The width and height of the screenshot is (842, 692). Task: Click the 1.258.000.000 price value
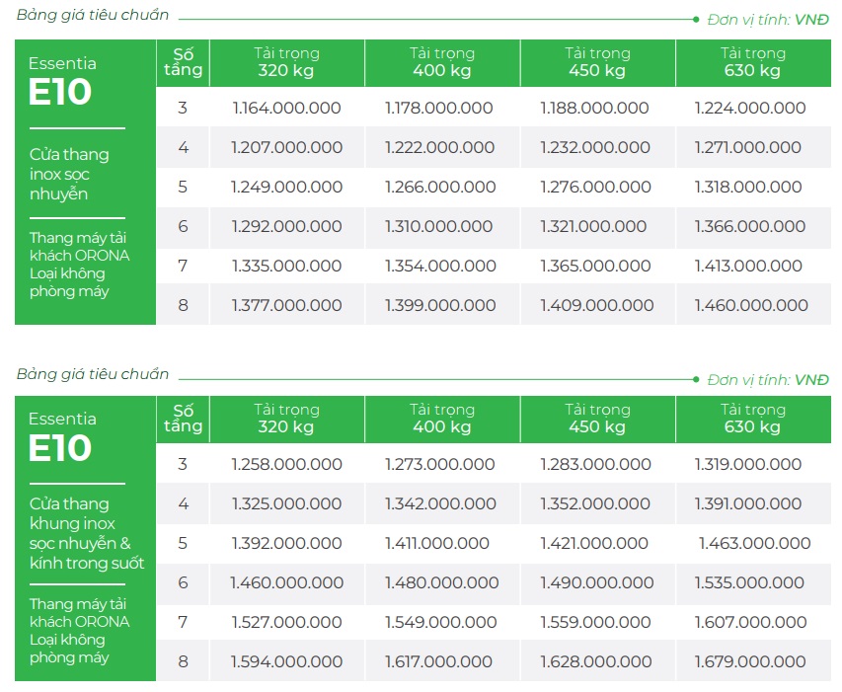(286, 465)
